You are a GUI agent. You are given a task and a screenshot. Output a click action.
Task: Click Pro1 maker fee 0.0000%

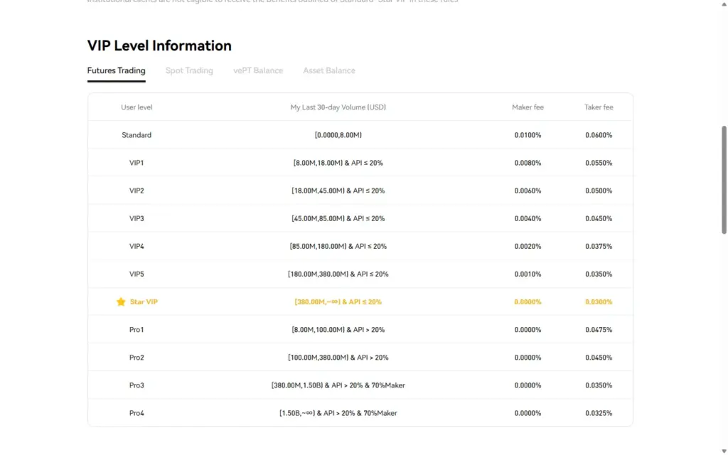[528, 330]
